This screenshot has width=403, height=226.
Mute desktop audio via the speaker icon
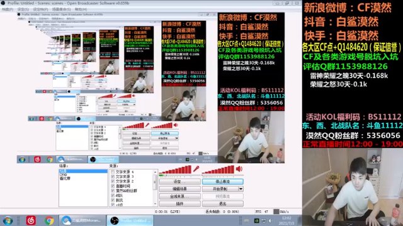pos(239,169)
